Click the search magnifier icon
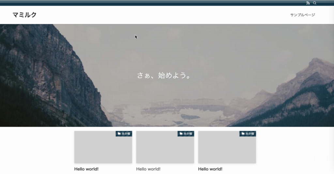334x174 pixels. point(315,3)
